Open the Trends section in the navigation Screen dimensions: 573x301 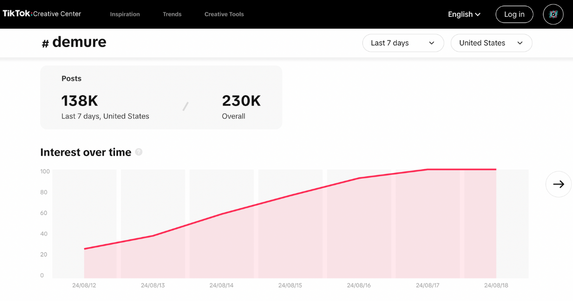pos(172,14)
